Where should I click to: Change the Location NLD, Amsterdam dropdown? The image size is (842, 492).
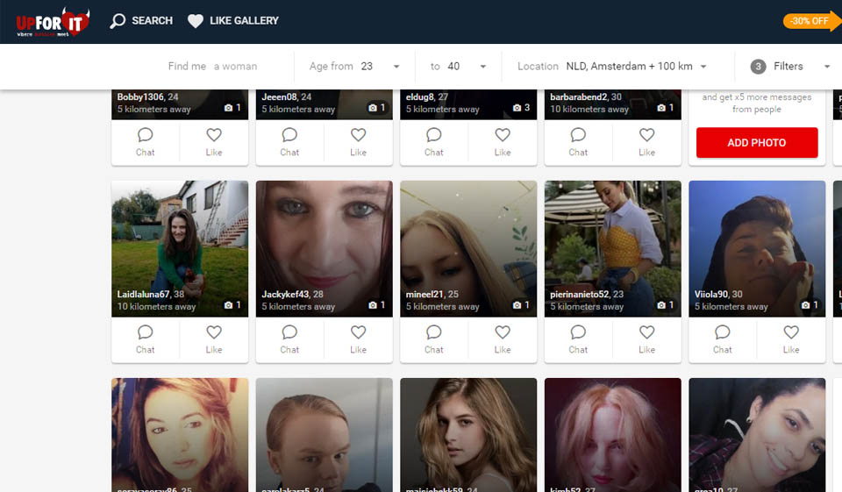612,67
